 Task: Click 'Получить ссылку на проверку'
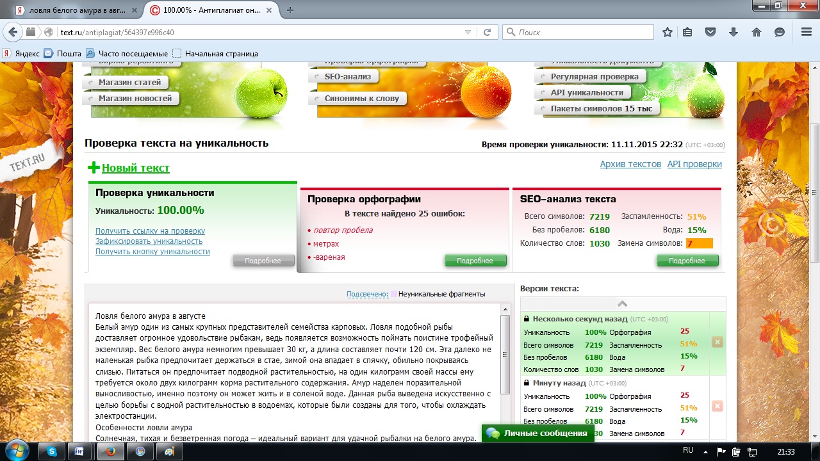point(150,231)
